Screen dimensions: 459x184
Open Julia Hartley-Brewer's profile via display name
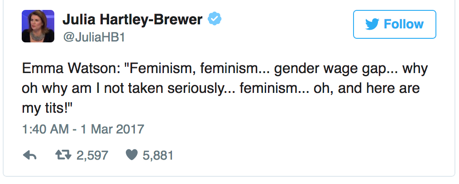click(132, 19)
